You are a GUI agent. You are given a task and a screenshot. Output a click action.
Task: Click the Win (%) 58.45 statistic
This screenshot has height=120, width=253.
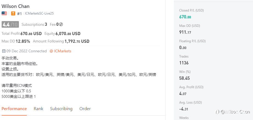click(x=185, y=78)
